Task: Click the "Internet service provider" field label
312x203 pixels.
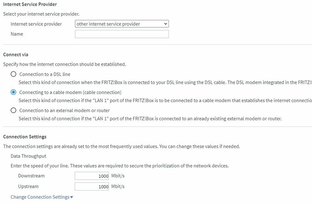Action: pyautogui.click(x=36, y=24)
